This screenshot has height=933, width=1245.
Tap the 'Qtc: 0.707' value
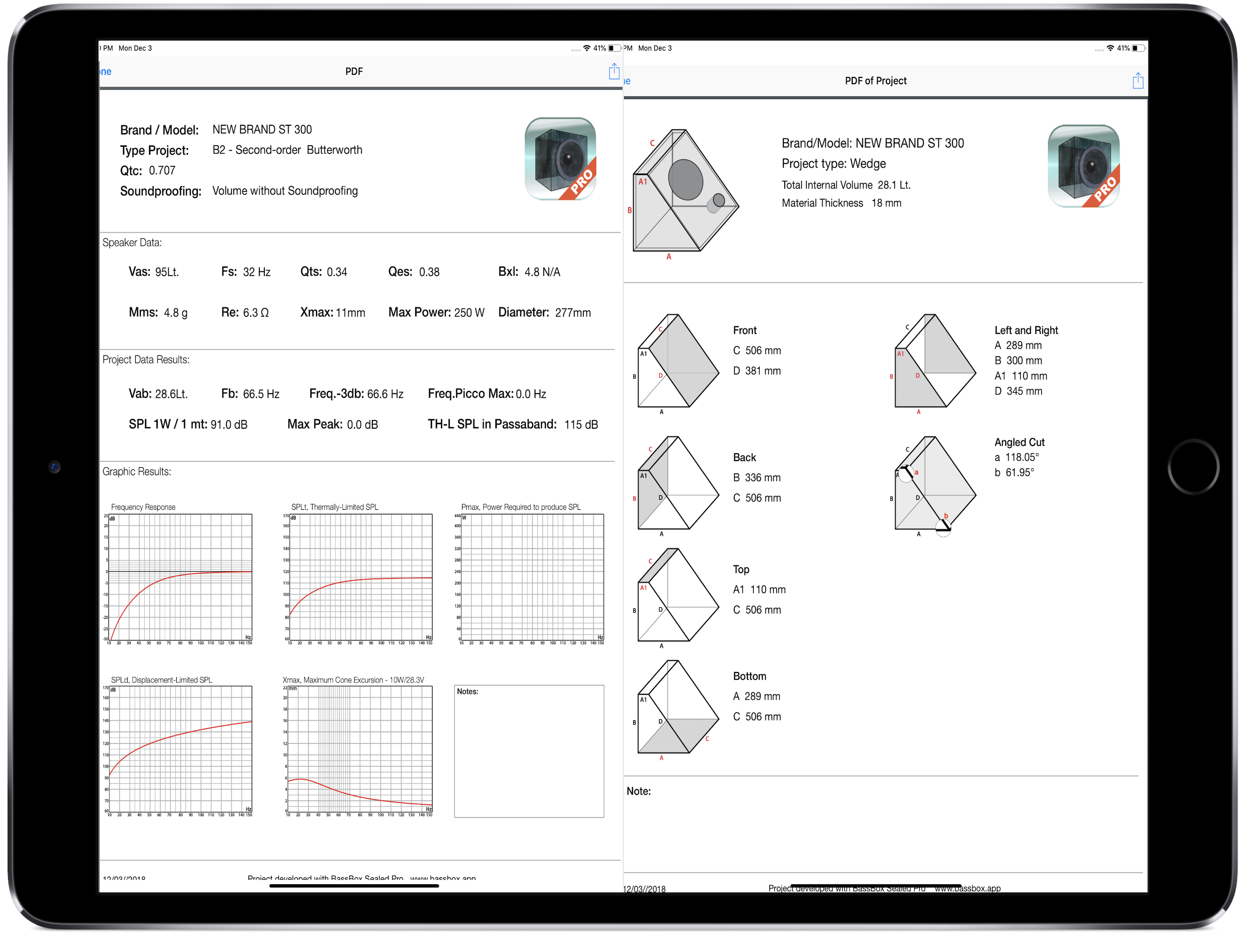(148, 170)
